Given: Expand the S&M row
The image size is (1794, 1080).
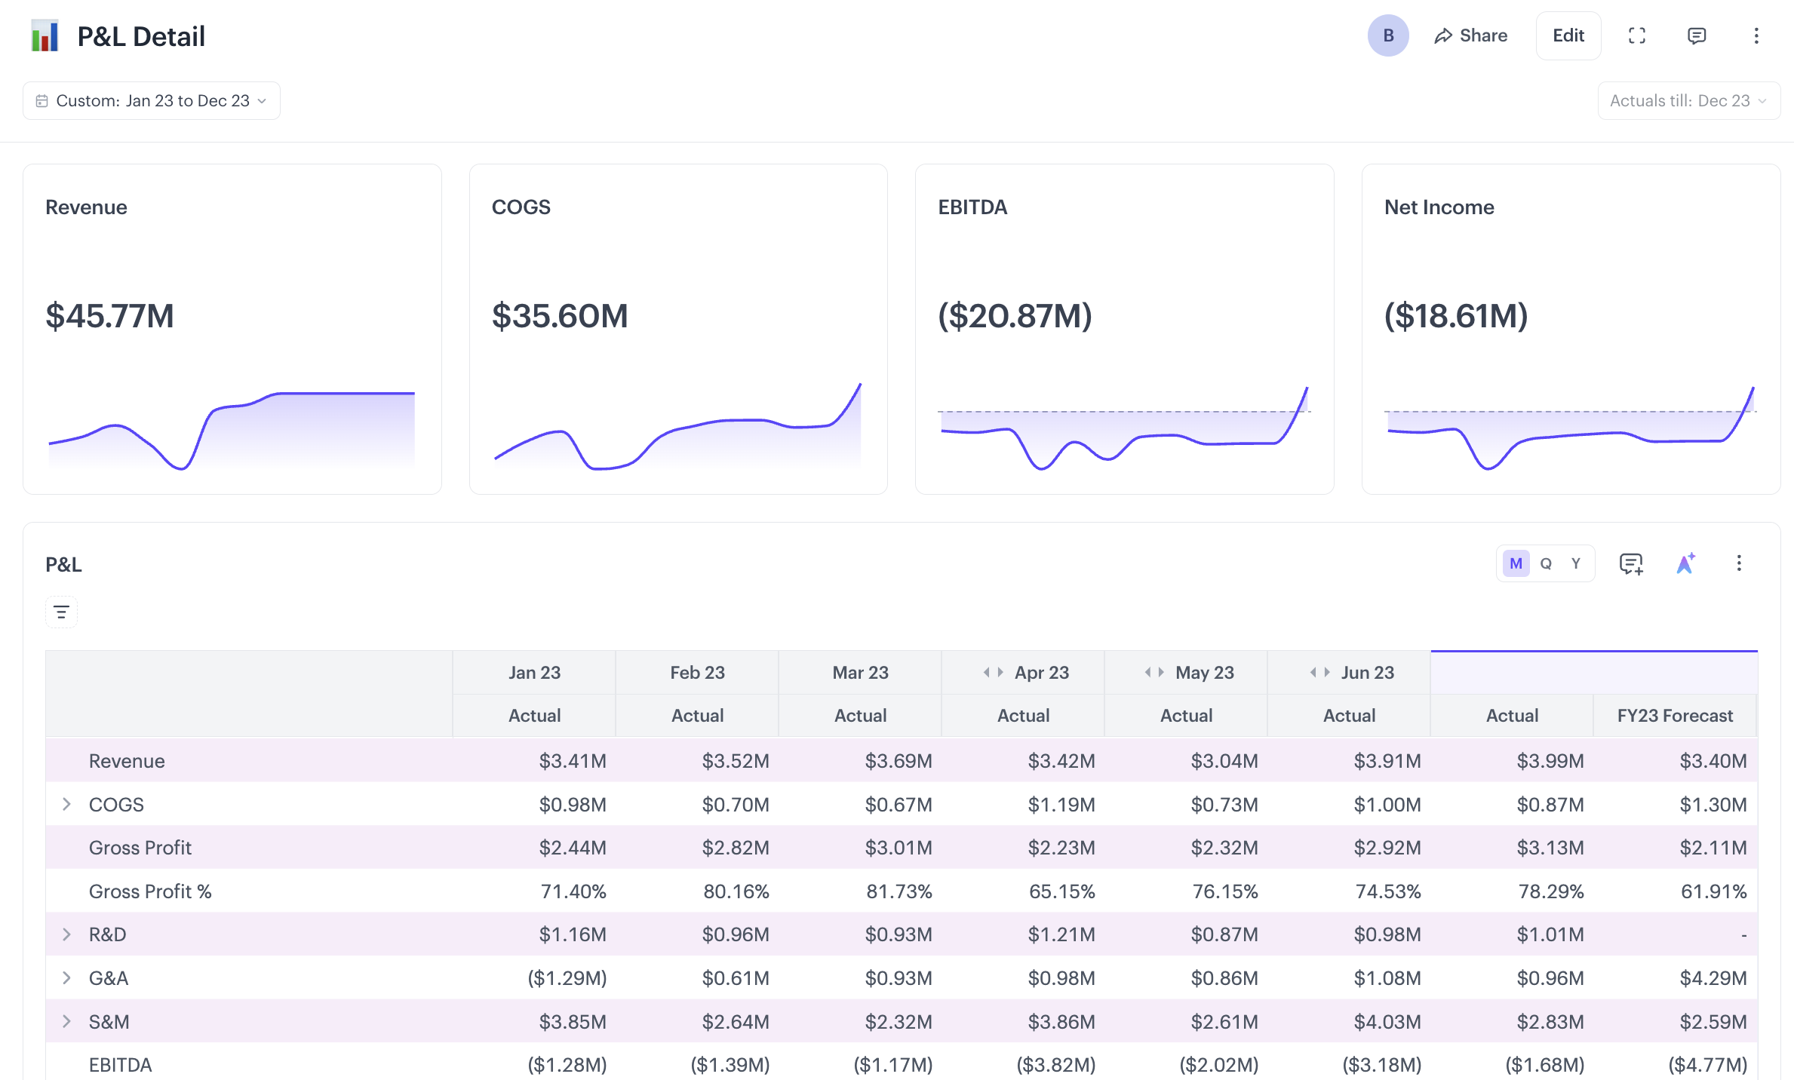Looking at the screenshot, I should [x=66, y=1021].
